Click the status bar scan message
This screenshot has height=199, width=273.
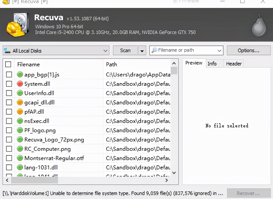coord(113,193)
